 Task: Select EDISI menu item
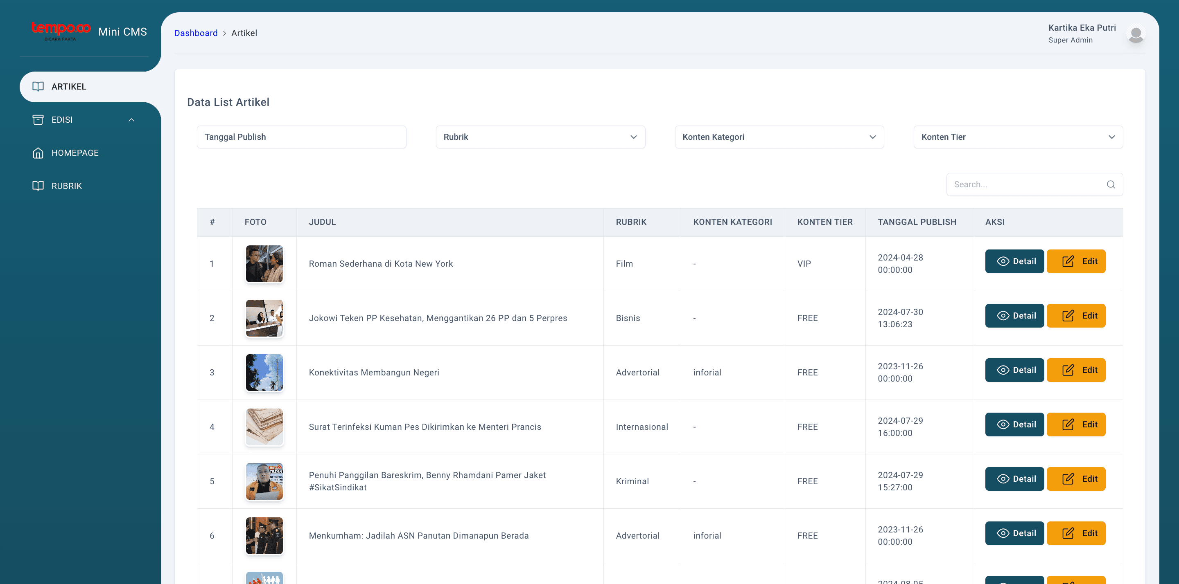[90, 120]
